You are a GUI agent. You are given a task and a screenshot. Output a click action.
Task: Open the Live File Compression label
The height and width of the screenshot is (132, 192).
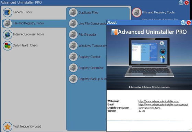93,24
